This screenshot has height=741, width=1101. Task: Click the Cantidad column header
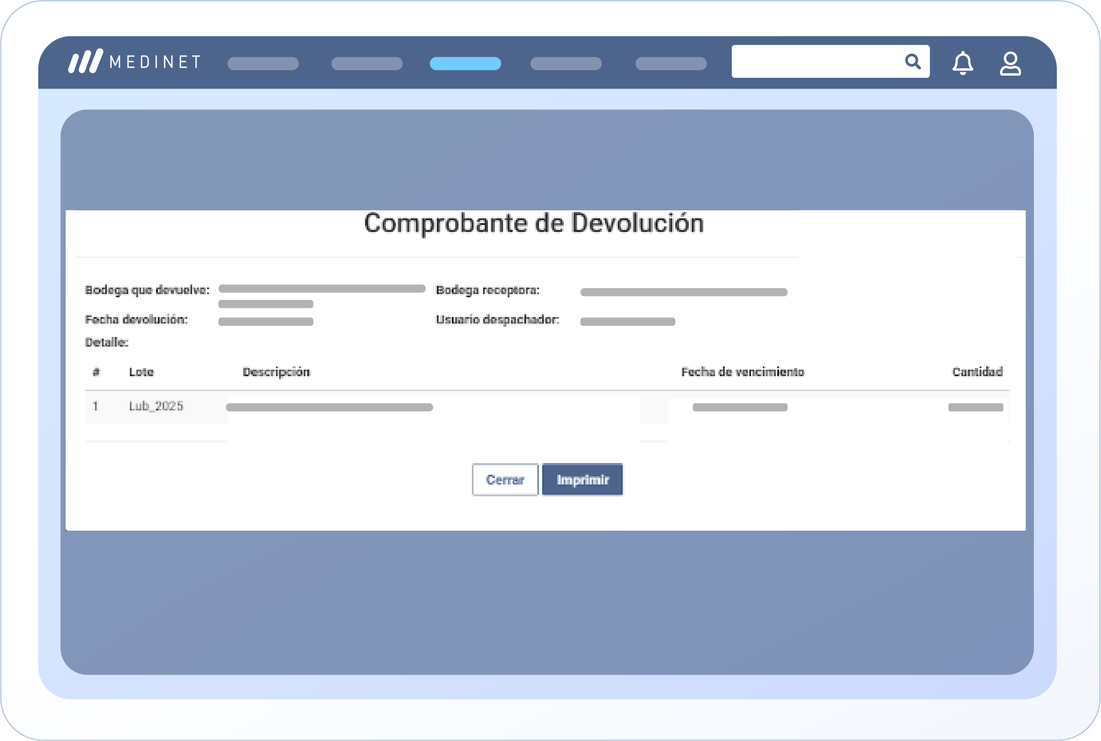click(x=977, y=372)
